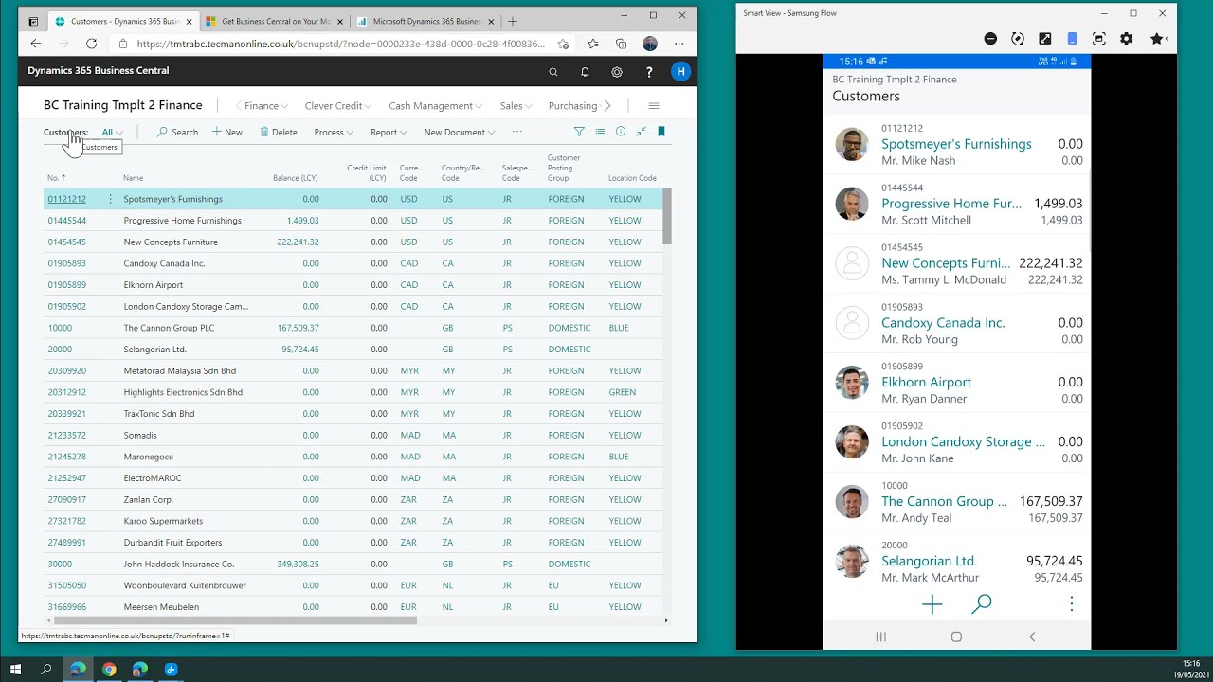Screen dimensions: 1213x682
Task: Open the user account avatar H
Action: 680,71
